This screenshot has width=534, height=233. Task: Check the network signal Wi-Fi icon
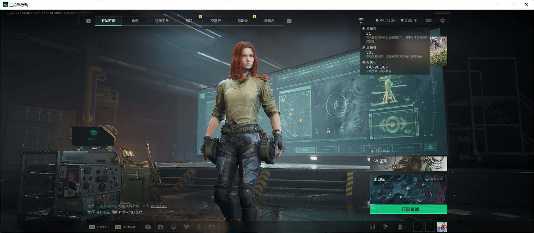click(x=361, y=20)
